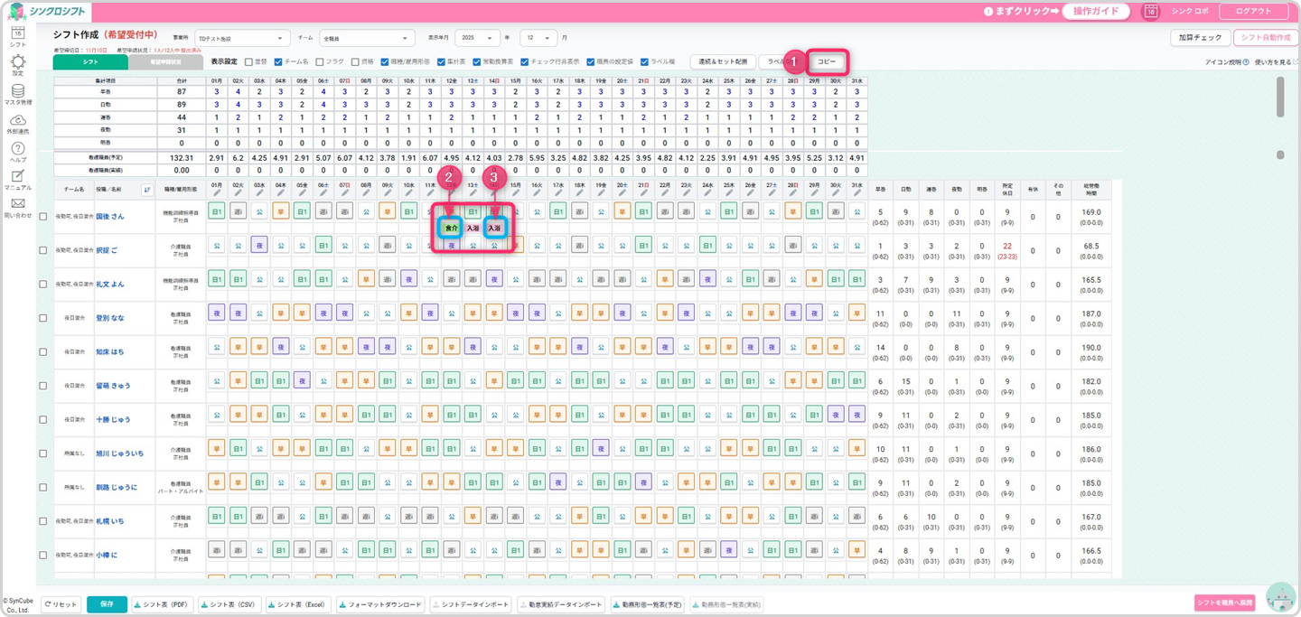Click the sort icon beside 役職/名前 header

tap(147, 190)
